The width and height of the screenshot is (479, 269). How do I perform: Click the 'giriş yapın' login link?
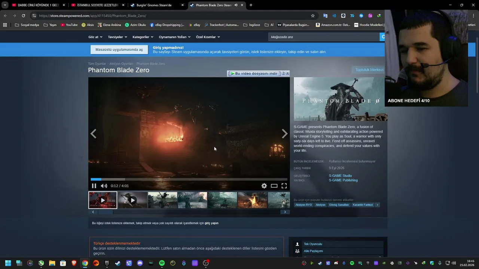click(211, 223)
